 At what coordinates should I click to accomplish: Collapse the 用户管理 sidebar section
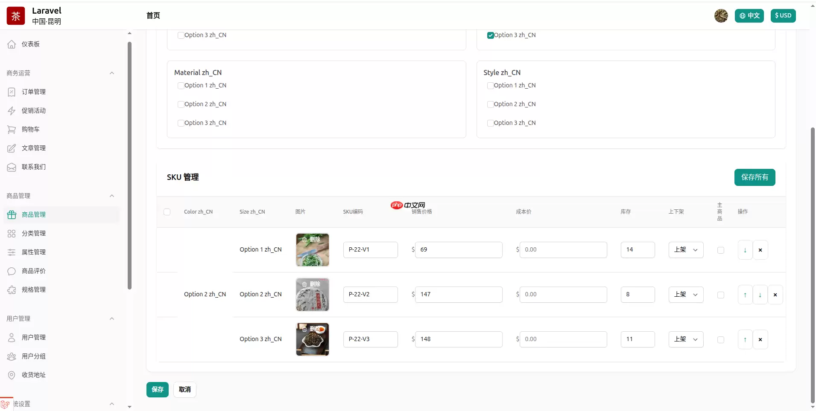(112, 319)
